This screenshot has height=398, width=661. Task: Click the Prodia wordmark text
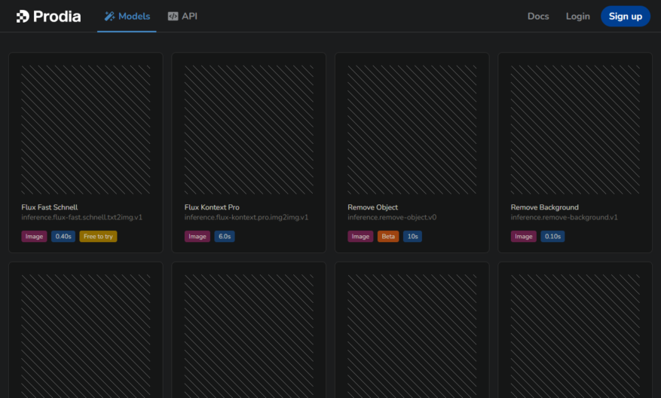point(57,17)
